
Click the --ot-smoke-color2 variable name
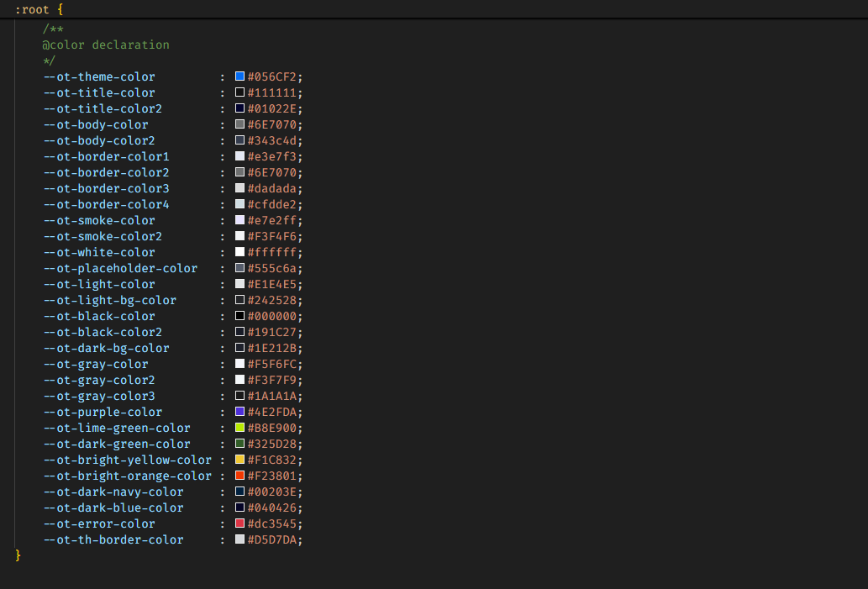(103, 236)
